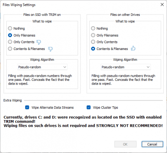Image resolution: width=167 pixels, height=153 pixels.
Task: Click the 'Extra Wiping' section label
Action: (x=13, y=100)
